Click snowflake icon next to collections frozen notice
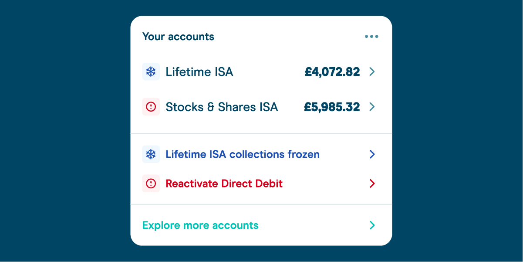Viewport: 523px width, 262px height. [151, 154]
